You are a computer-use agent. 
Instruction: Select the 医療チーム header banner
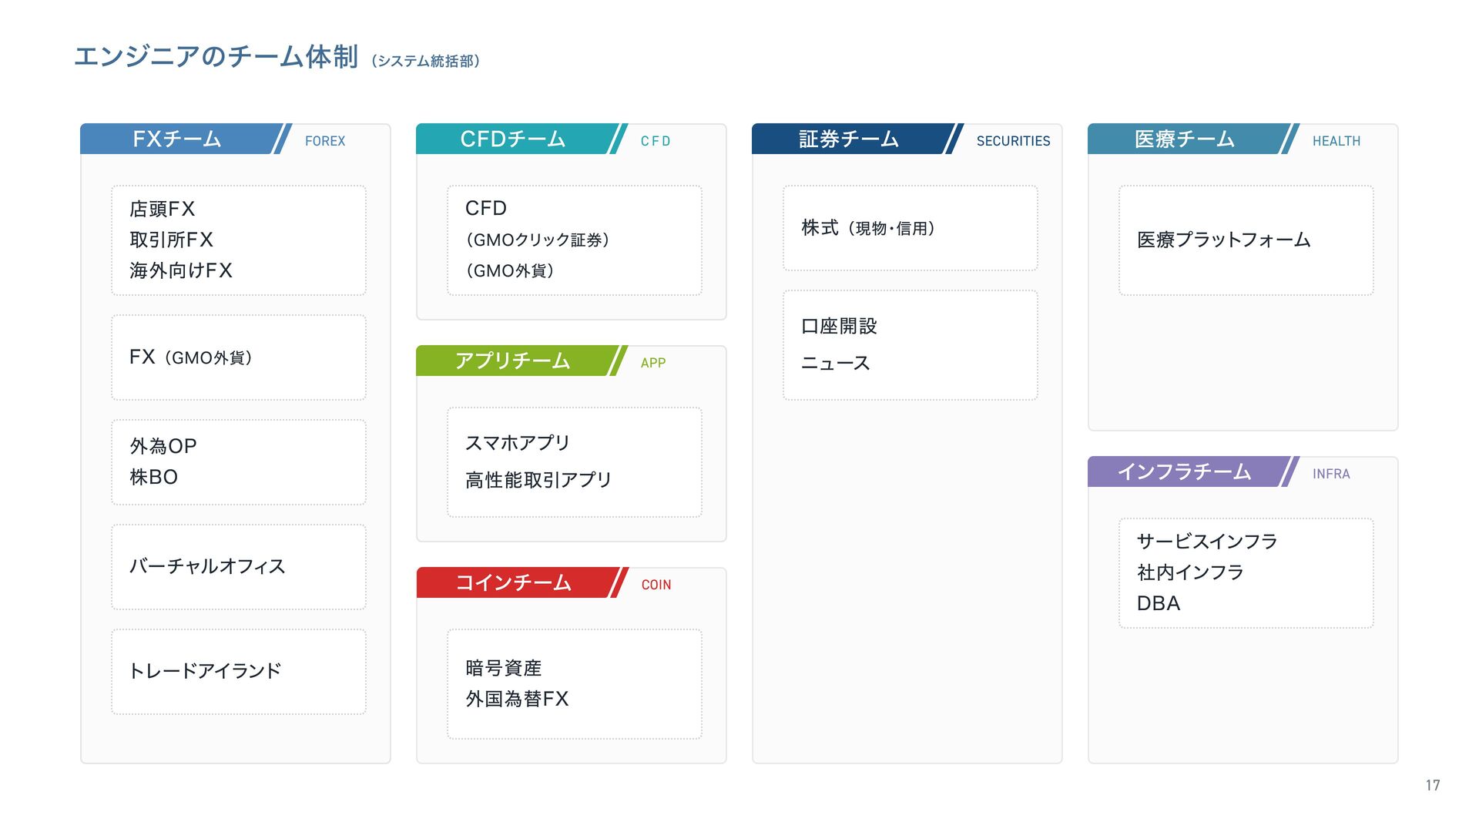tap(1184, 139)
